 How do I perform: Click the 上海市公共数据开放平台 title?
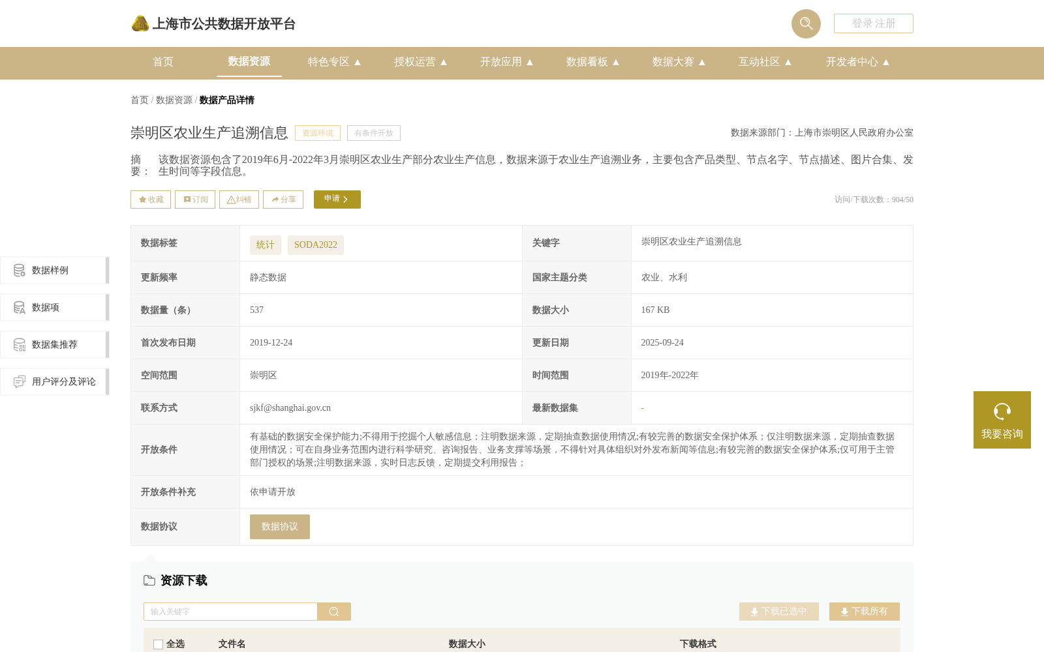point(224,24)
